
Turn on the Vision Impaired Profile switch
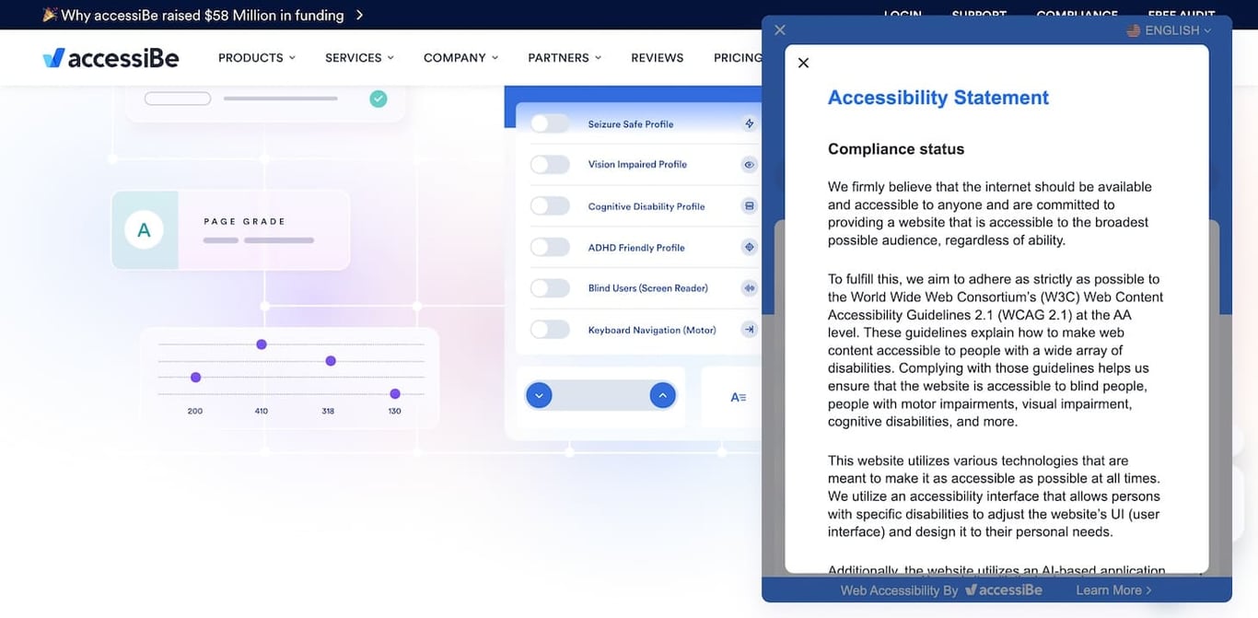coord(550,164)
